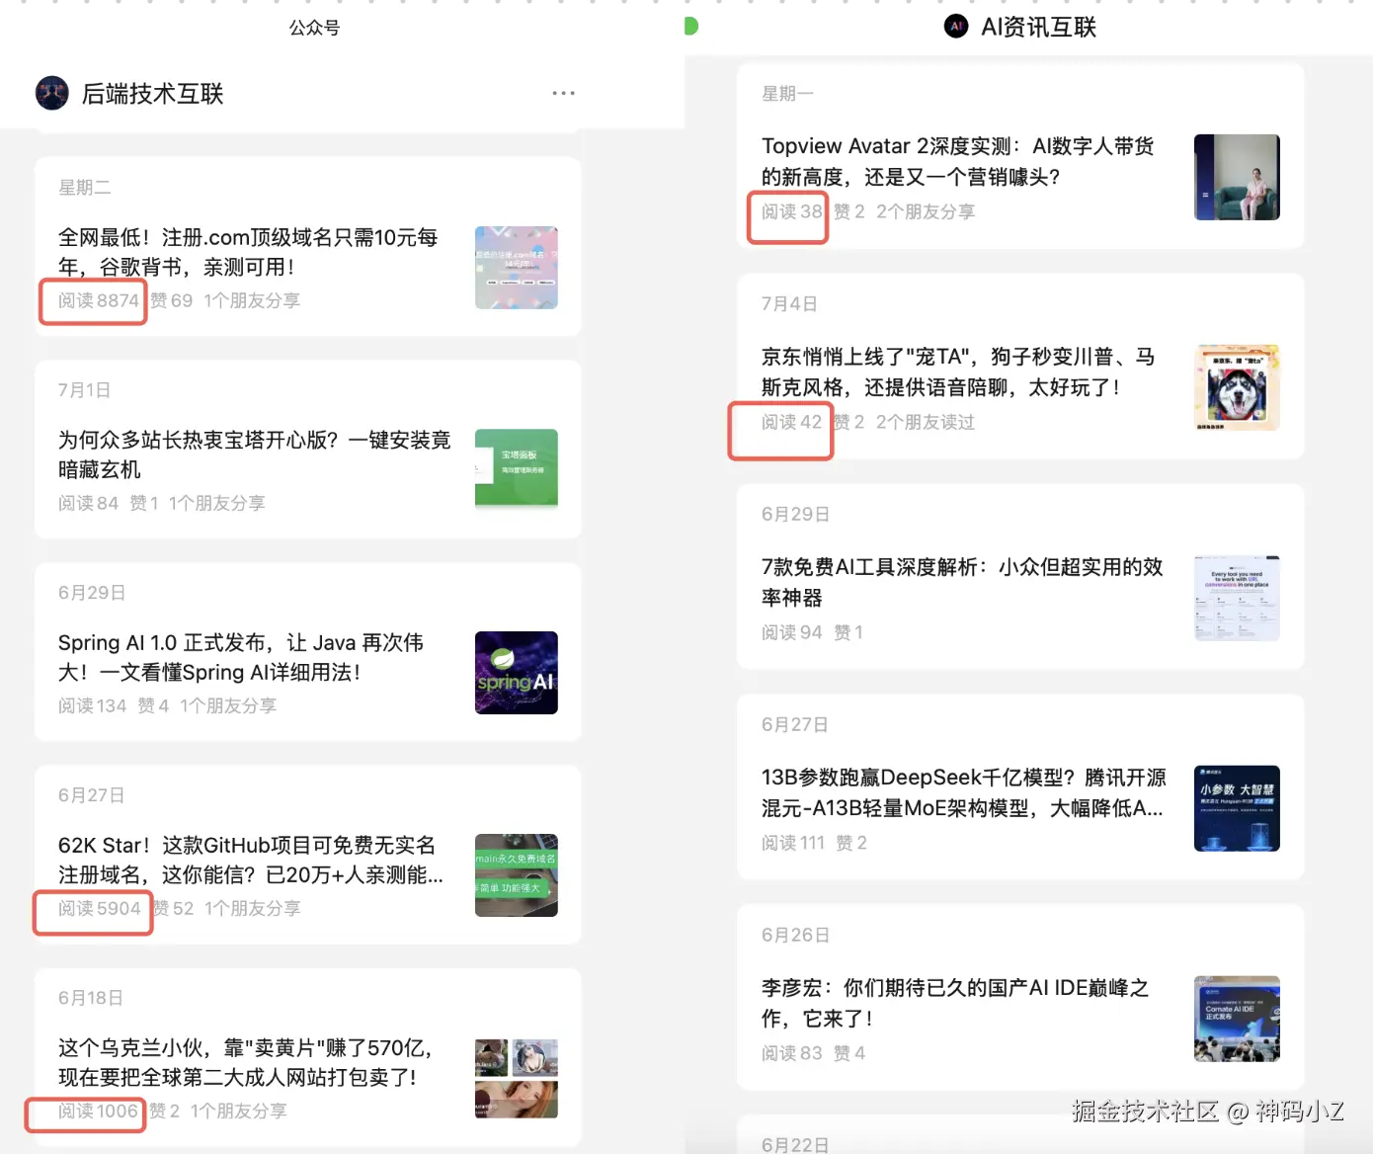Click the 6月26日 date label
The image size is (1373, 1154).
[795, 935]
